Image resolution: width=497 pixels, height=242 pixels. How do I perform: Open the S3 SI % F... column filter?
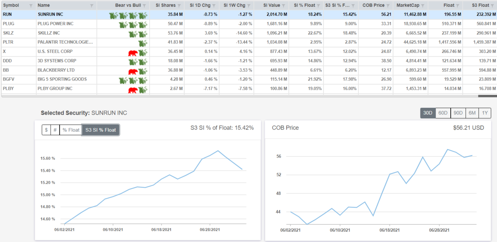click(x=353, y=6)
